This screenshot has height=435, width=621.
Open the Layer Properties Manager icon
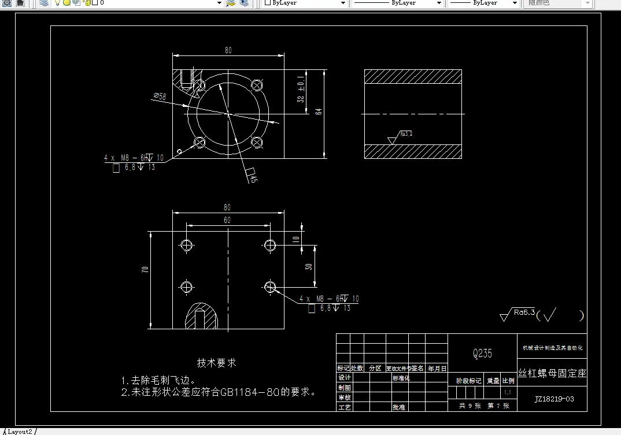tap(44, 3)
